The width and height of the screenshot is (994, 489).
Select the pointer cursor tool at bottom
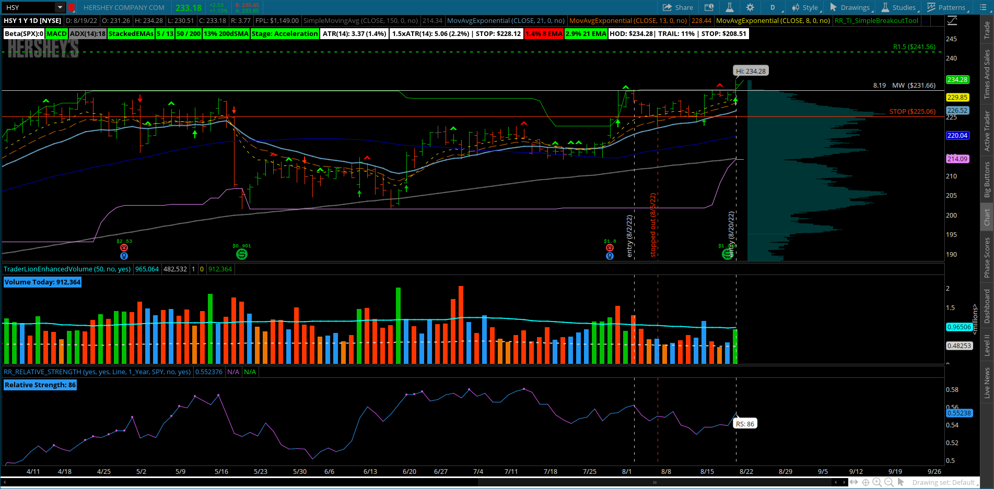(x=901, y=482)
